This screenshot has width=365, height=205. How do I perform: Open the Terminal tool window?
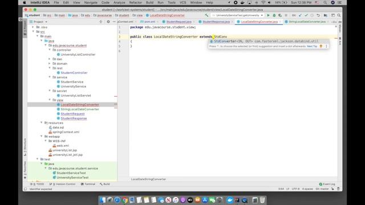tap(88, 184)
